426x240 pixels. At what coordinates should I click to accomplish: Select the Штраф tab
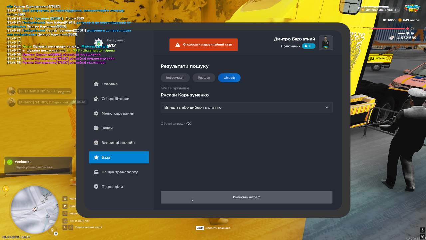tap(229, 78)
